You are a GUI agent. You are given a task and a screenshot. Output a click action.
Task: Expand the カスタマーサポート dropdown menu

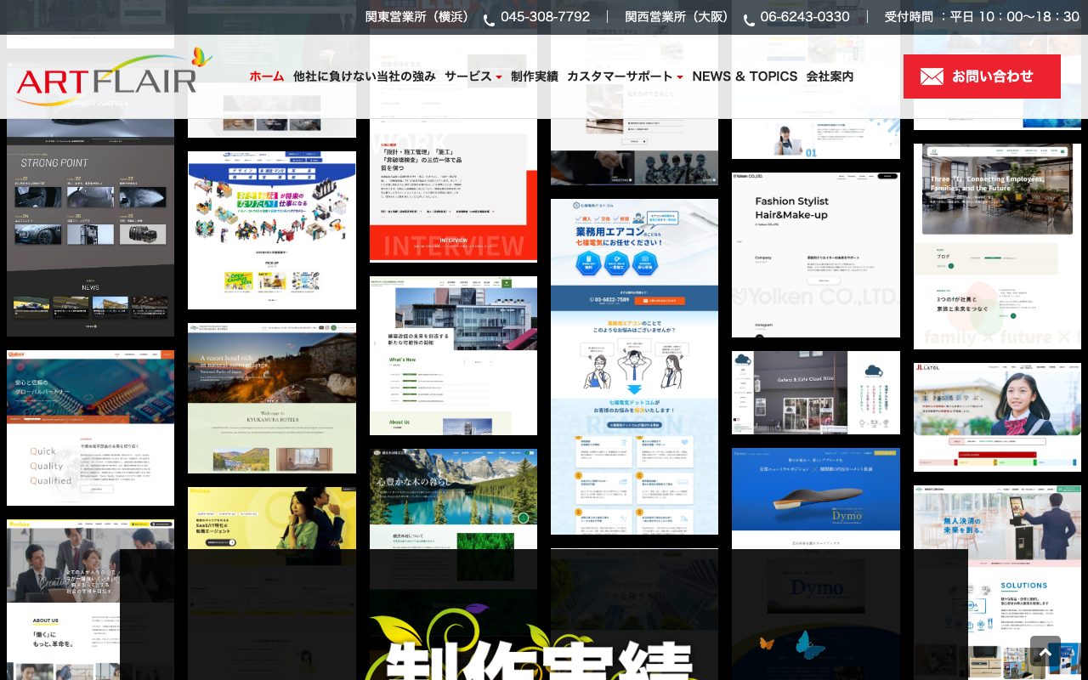625,76
